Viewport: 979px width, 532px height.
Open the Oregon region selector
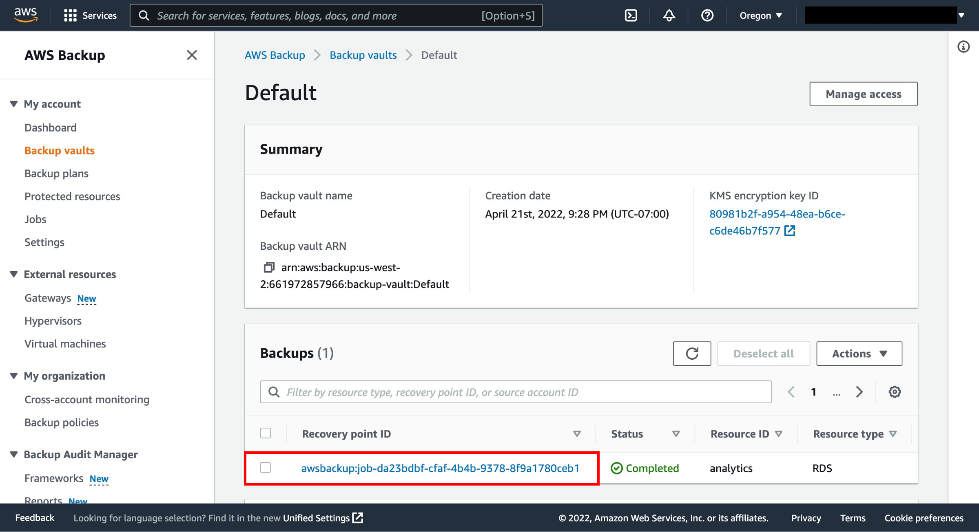coord(761,15)
